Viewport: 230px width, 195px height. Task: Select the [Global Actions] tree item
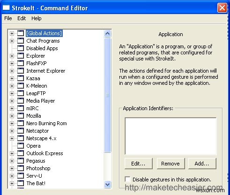(44, 33)
